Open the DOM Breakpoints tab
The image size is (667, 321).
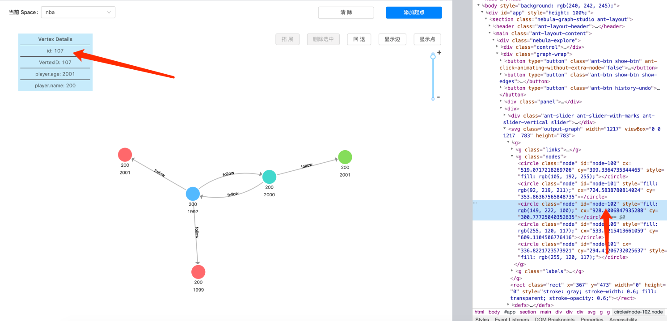tap(554, 319)
